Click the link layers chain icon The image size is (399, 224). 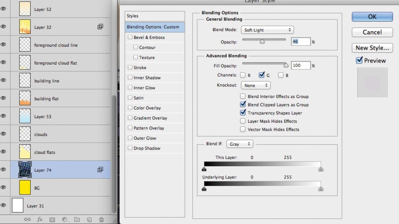point(27,220)
